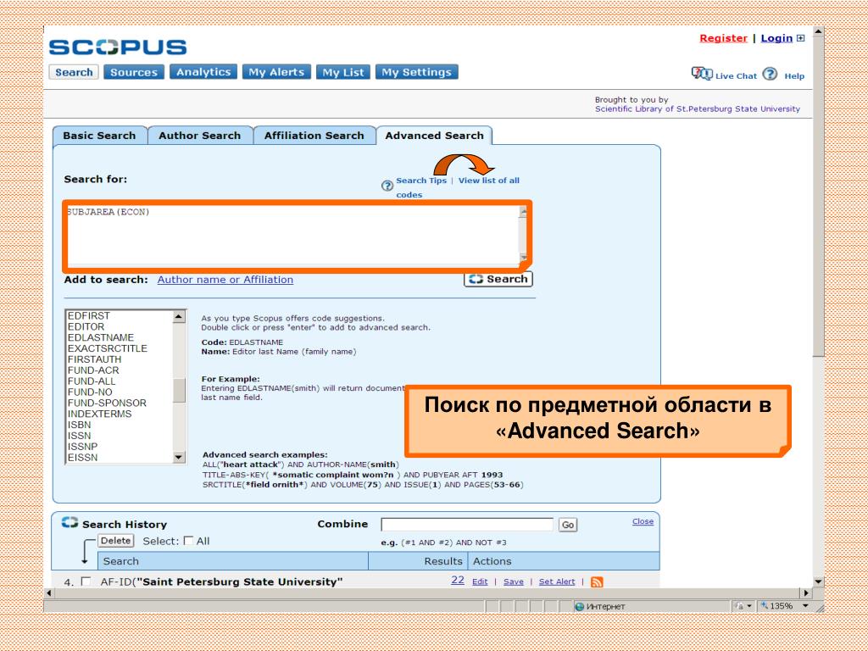The width and height of the screenshot is (868, 651).
Task: Click the Login link
Action: click(776, 38)
